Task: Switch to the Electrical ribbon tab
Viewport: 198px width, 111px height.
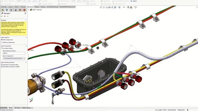Action: (30, 7)
